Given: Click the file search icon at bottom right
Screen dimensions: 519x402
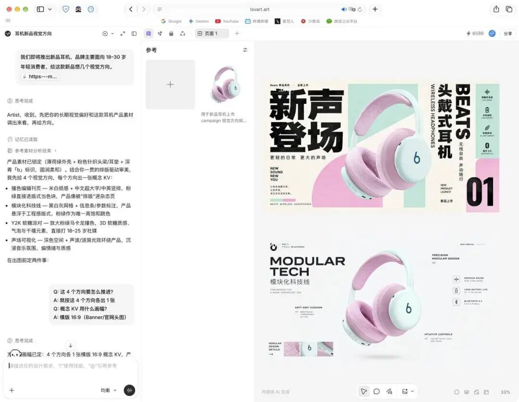Looking at the screenshot, I should pos(476,392).
